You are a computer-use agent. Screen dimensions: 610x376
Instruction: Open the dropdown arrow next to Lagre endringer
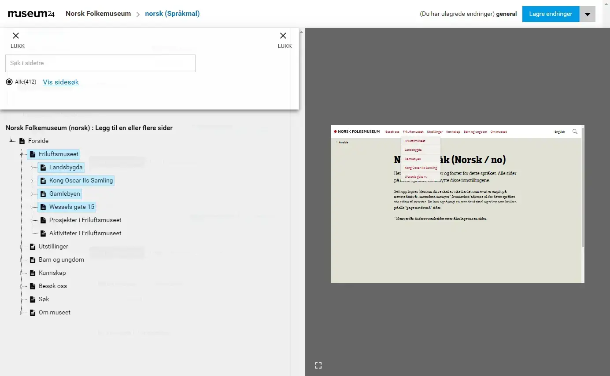click(x=588, y=14)
